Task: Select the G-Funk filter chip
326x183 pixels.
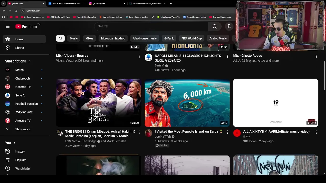Action: [169, 38]
